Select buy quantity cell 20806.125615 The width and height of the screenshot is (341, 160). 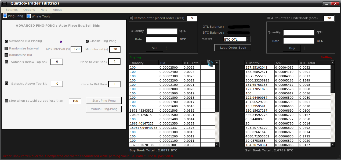coord(144,115)
